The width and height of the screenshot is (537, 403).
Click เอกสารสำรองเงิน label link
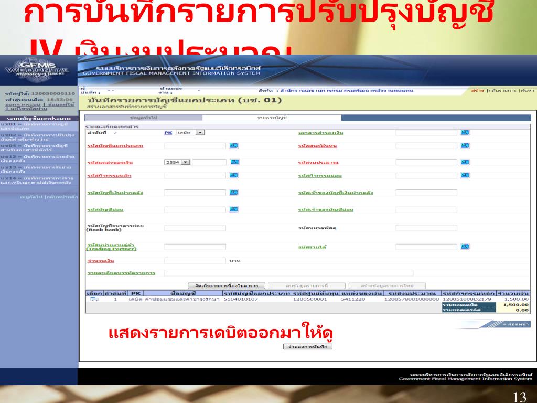tap(320, 133)
